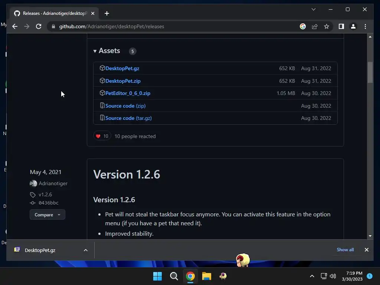Click package icon beside DesktopPet.zip
The height and width of the screenshot is (285, 380).
click(x=102, y=81)
